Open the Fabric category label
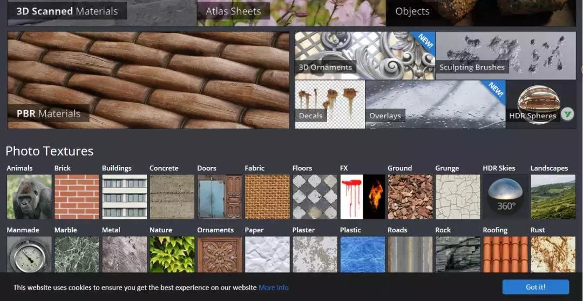The width and height of the screenshot is (583, 301). click(x=255, y=168)
